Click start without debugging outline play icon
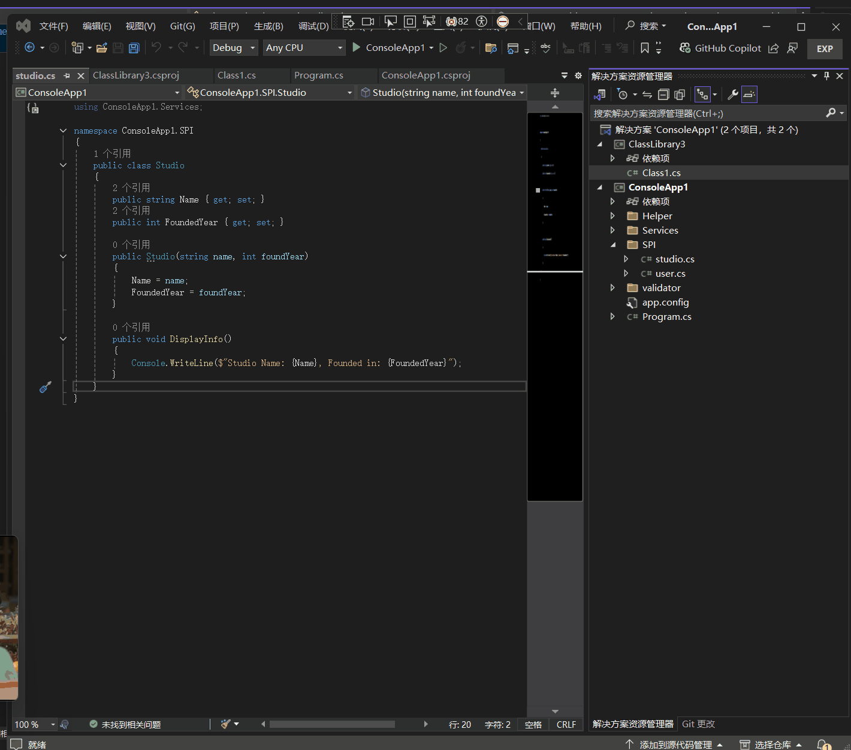The width and height of the screenshot is (851, 750). click(443, 47)
